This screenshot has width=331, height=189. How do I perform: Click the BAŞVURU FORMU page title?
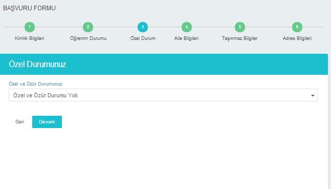coord(29,8)
